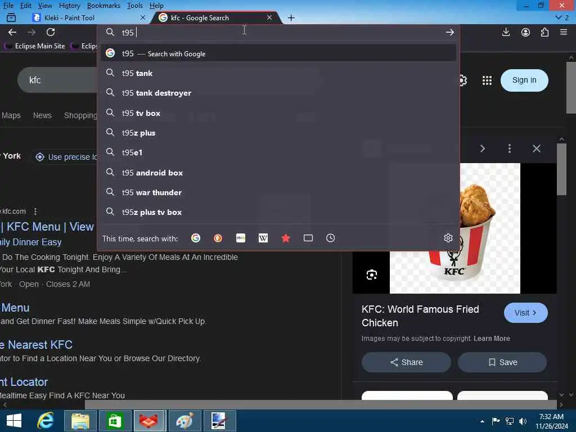
Task: Open Google apps grid icon
Action: pos(487,80)
